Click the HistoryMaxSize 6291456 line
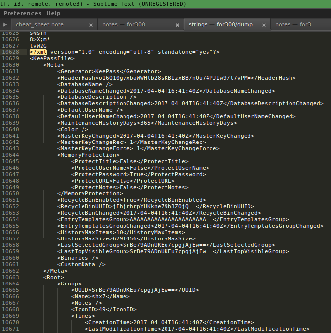The width and height of the screenshot is (331, 333). [x=126, y=238]
